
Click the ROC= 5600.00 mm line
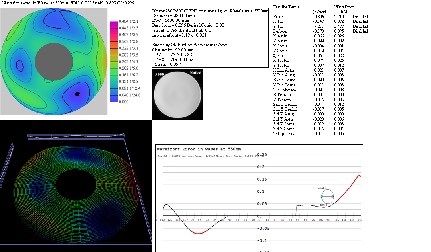point(171,20)
